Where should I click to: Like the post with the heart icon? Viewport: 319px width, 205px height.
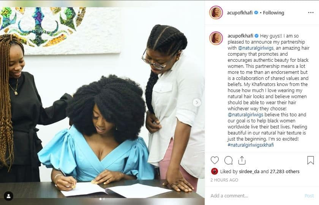click(215, 160)
